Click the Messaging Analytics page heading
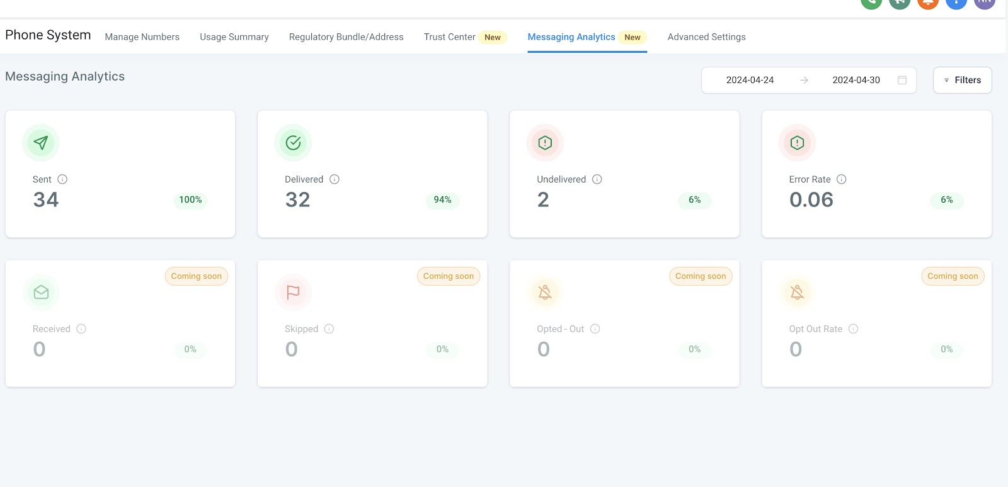 click(65, 77)
